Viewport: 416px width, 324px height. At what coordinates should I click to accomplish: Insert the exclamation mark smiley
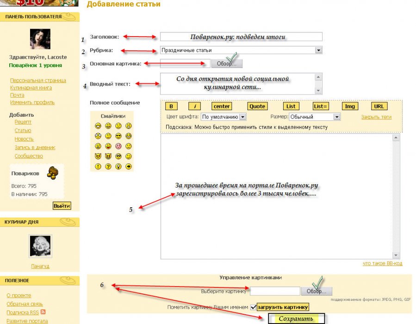(x=98, y=167)
